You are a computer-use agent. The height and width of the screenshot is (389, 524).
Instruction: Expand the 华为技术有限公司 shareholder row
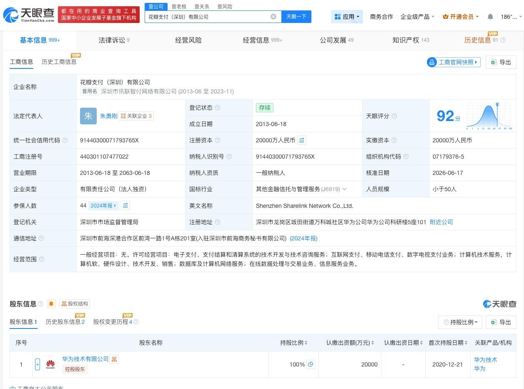click(x=38, y=364)
